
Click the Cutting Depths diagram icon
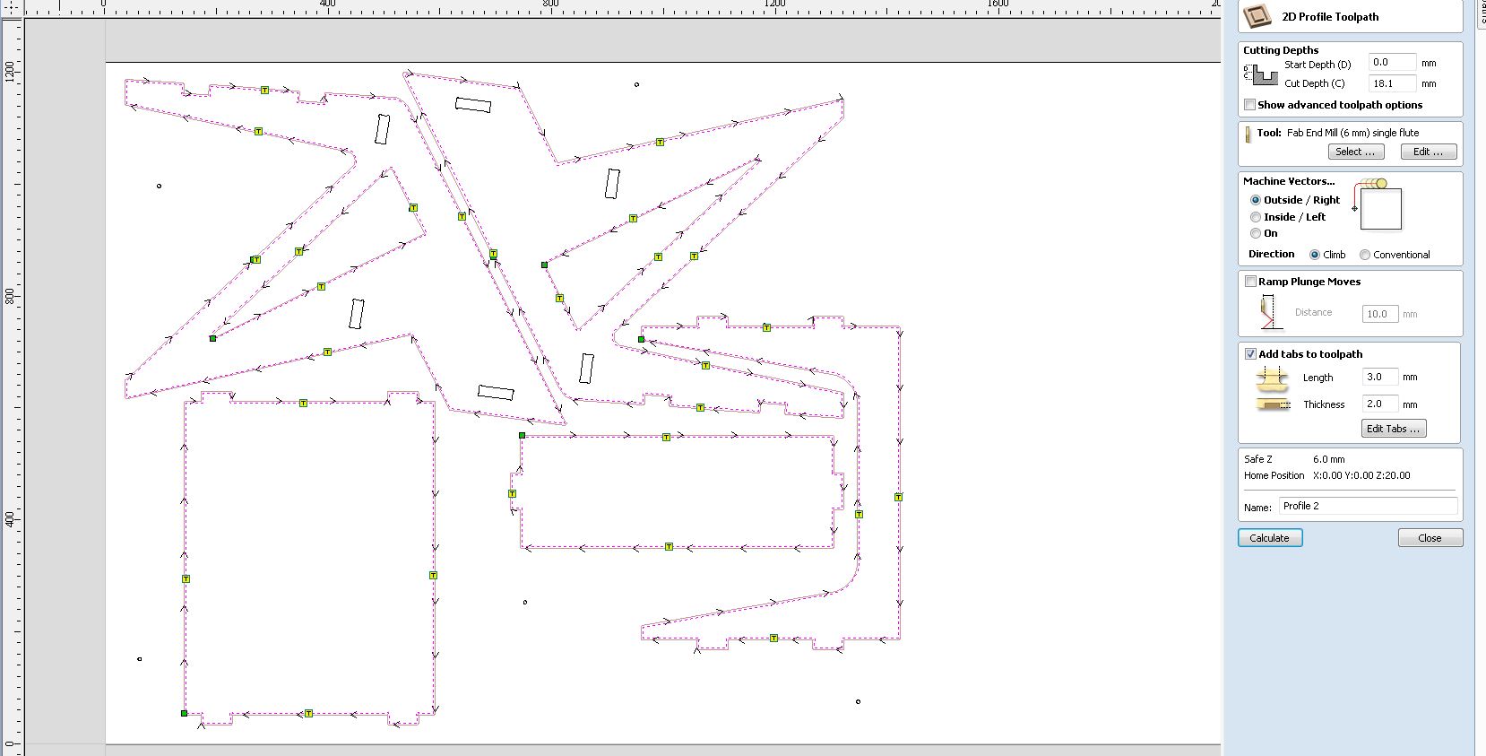(x=1260, y=74)
